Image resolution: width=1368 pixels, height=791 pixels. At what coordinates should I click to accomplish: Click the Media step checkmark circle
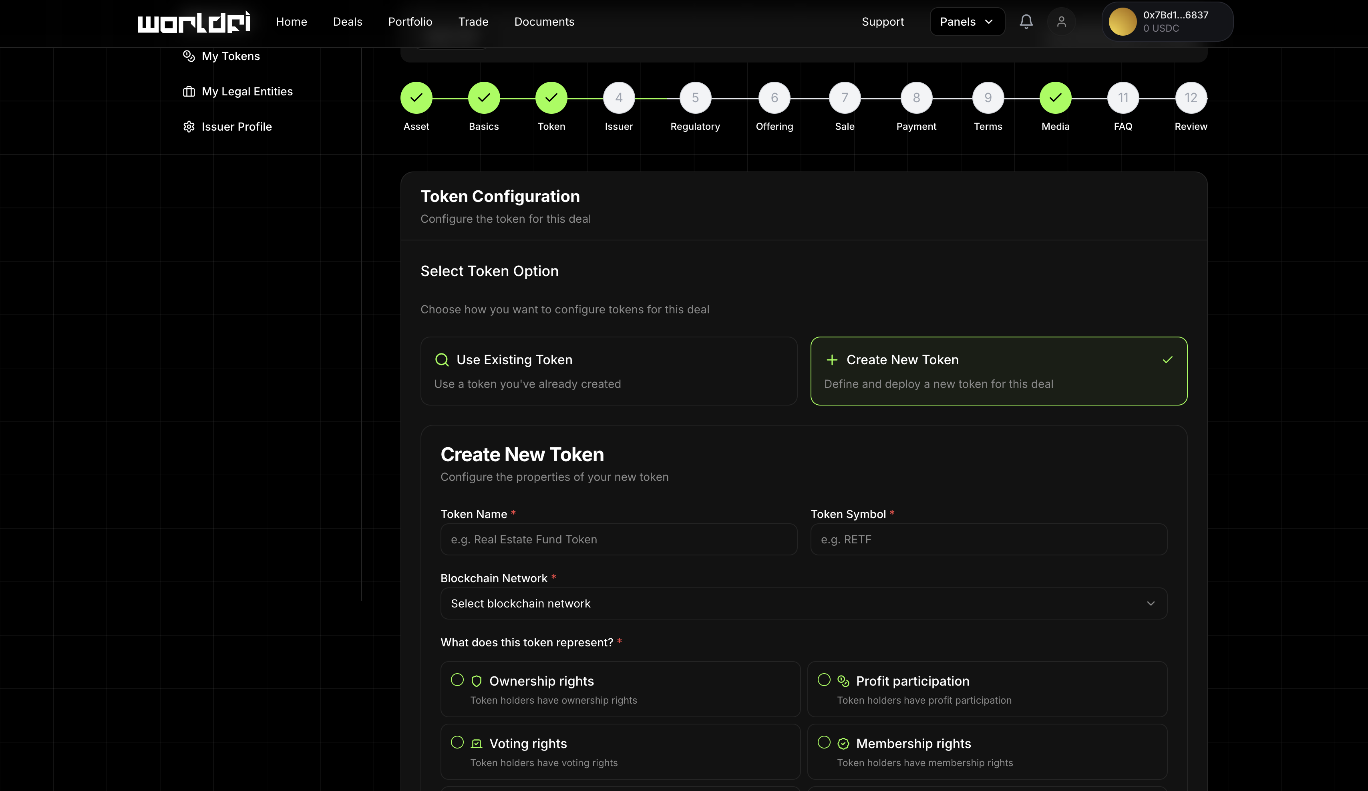click(x=1055, y=98)
